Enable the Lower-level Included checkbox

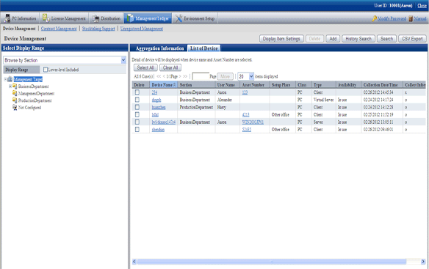[46, 70]
